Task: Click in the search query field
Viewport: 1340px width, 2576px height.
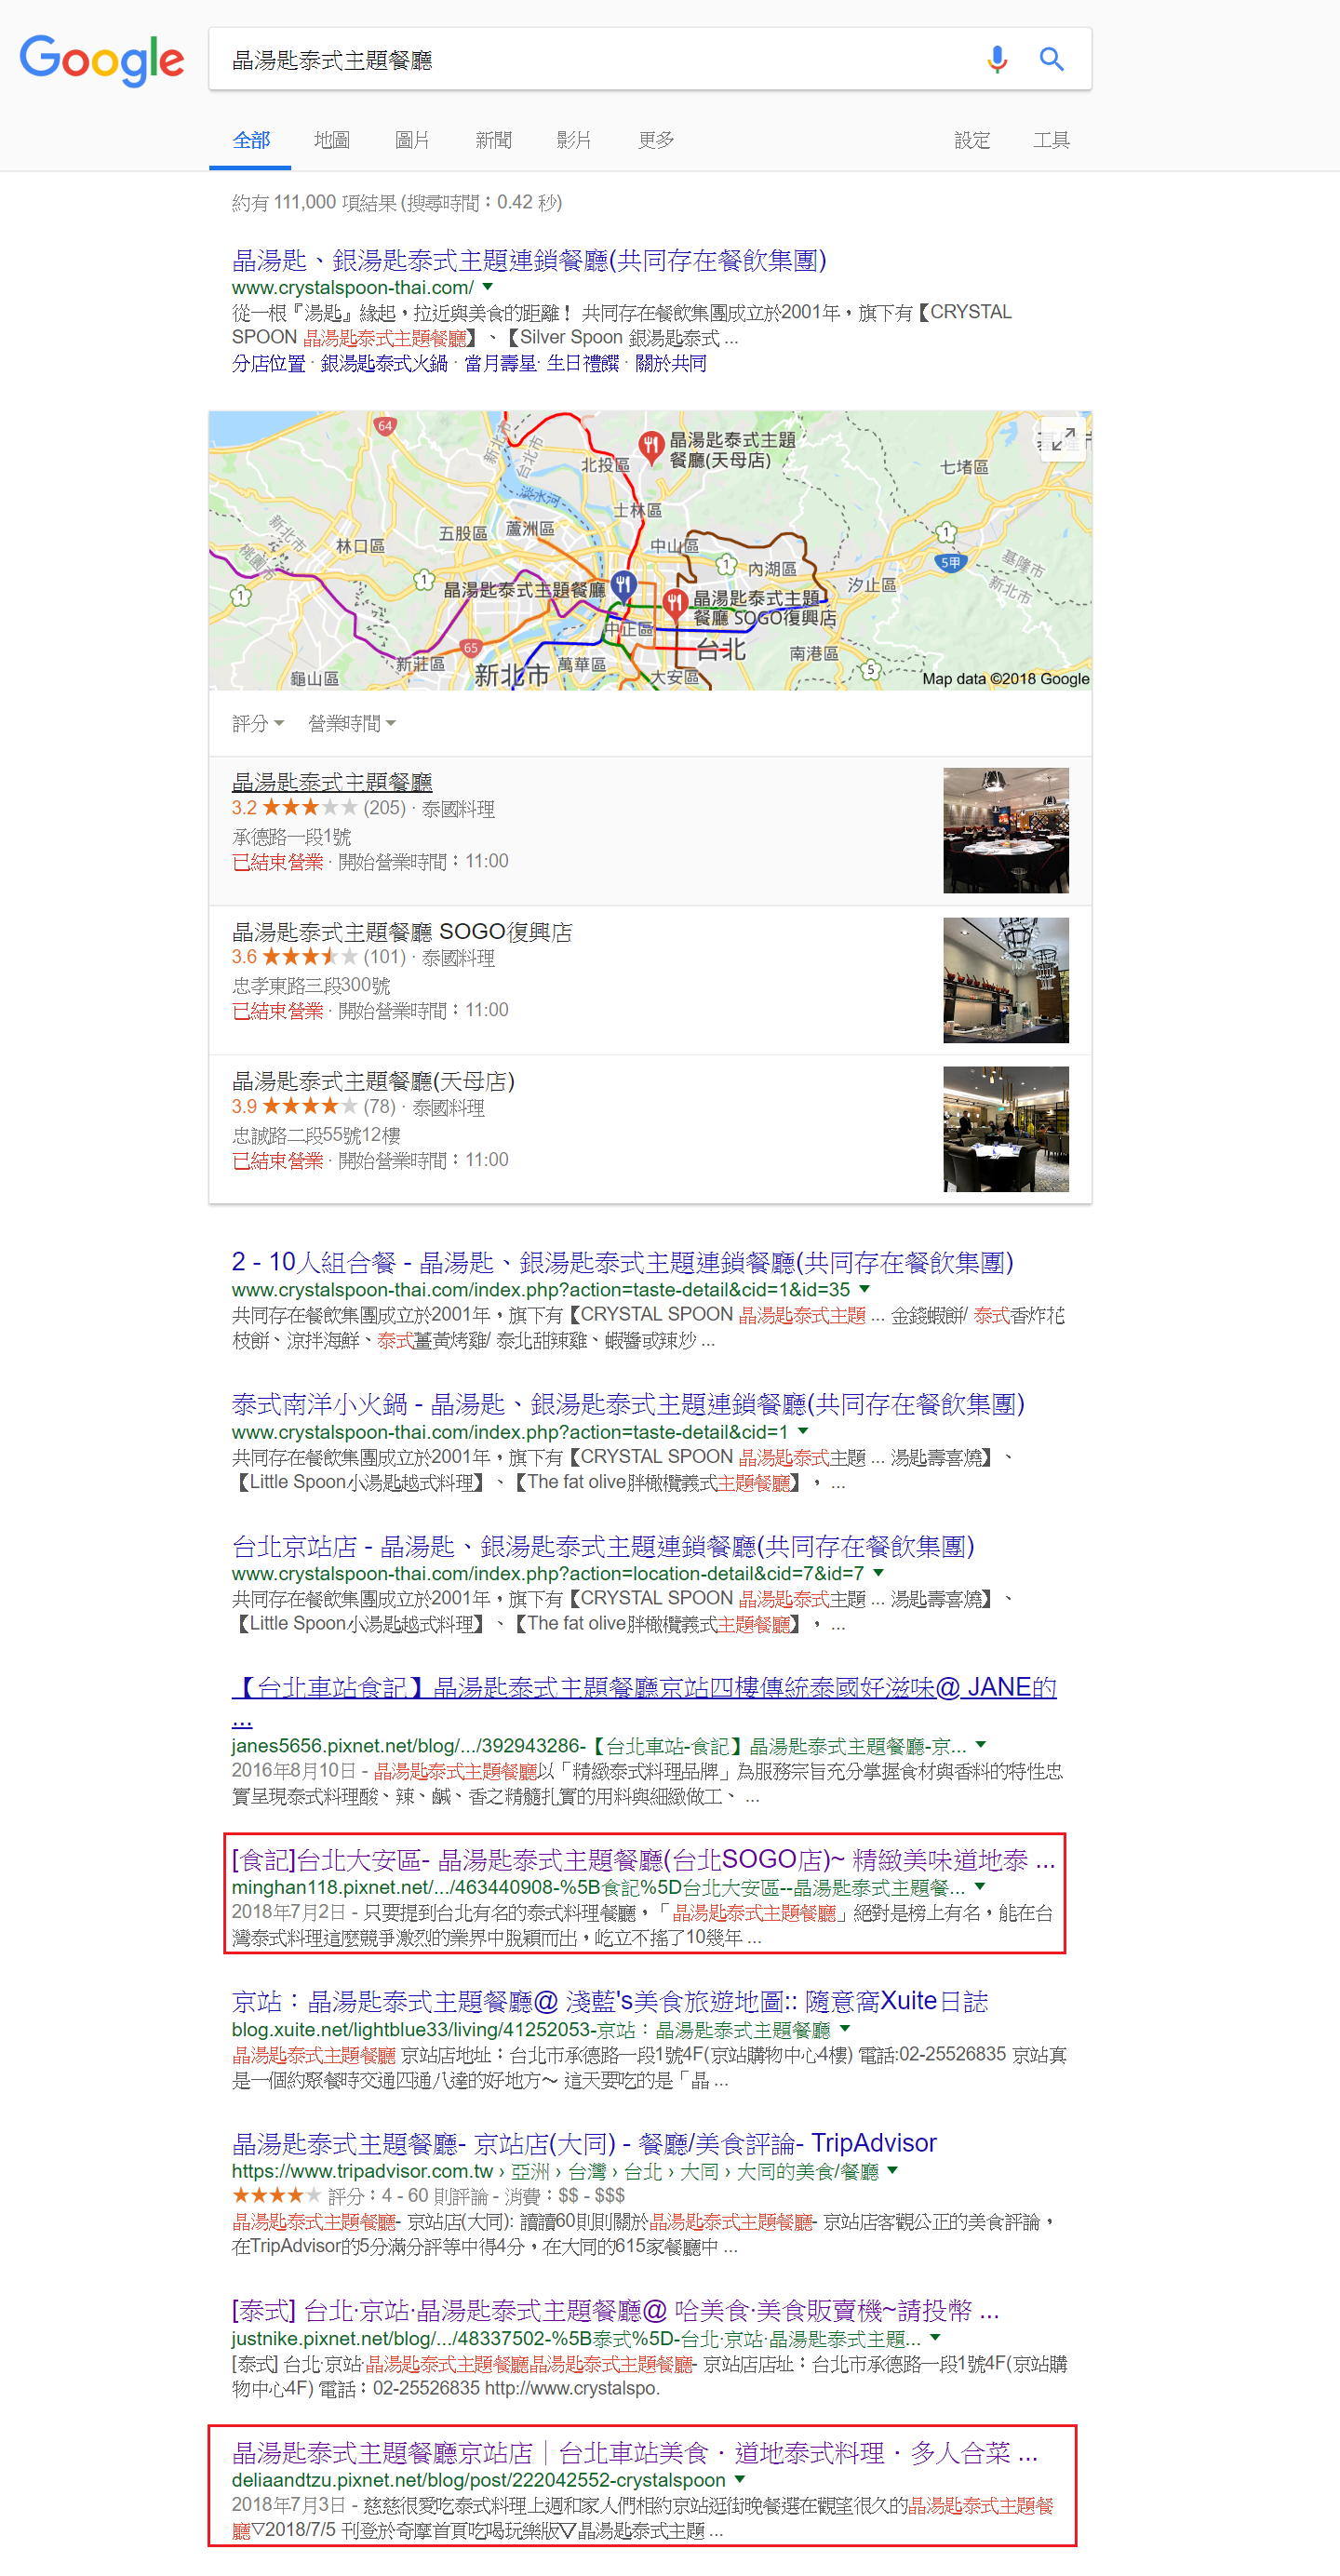Action: pyautogui.click(x=600, y=60)
